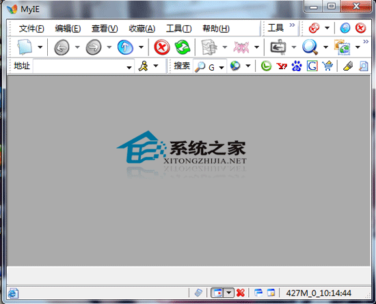Image resolution: width=376 pixels, height=304 pixels.
Task: Click the Yahoo Y! search icon
Action: point(282,66)
